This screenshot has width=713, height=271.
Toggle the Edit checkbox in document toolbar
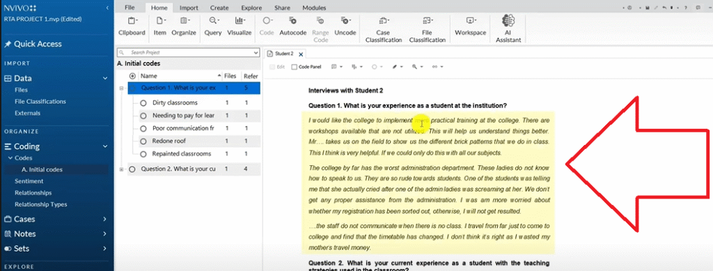tap(272, 67)
